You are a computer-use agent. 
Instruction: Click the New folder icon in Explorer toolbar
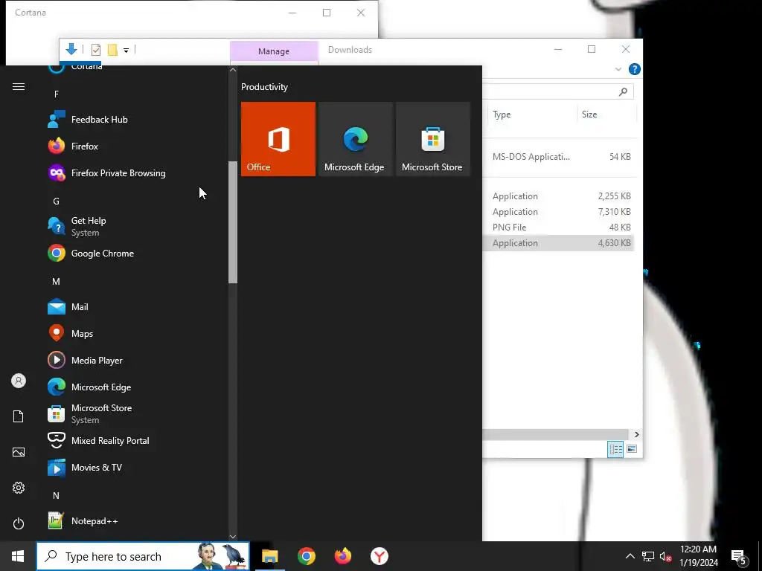pyautogui.click(x=112, y=50)
